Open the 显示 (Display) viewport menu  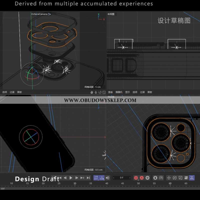127,92
